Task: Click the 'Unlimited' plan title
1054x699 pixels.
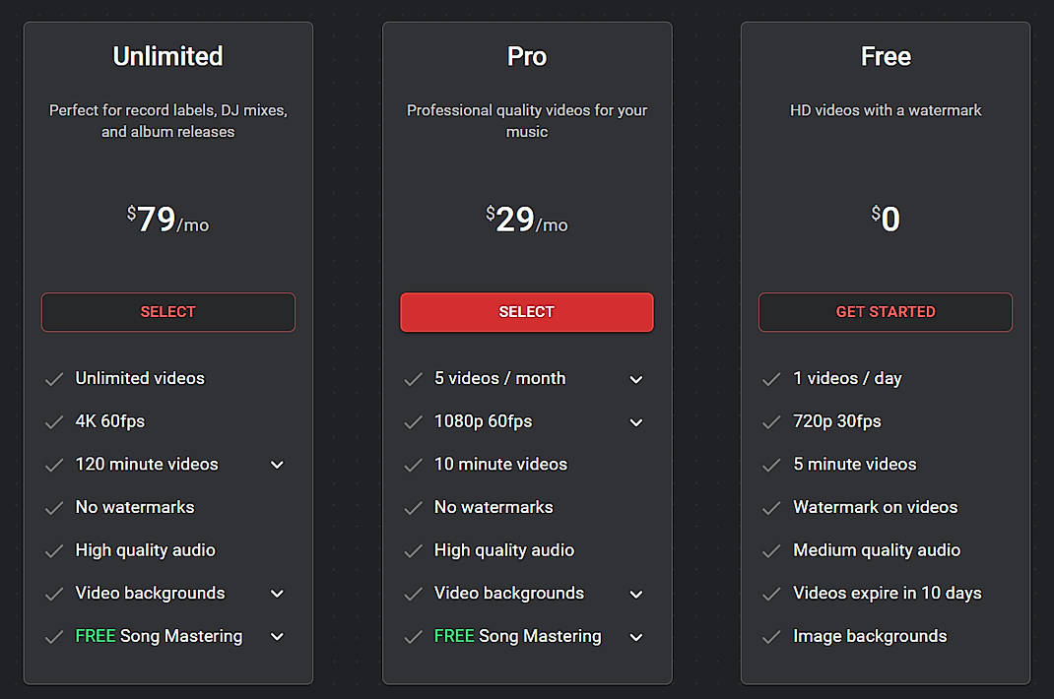Action: click(x=168, y=56)
